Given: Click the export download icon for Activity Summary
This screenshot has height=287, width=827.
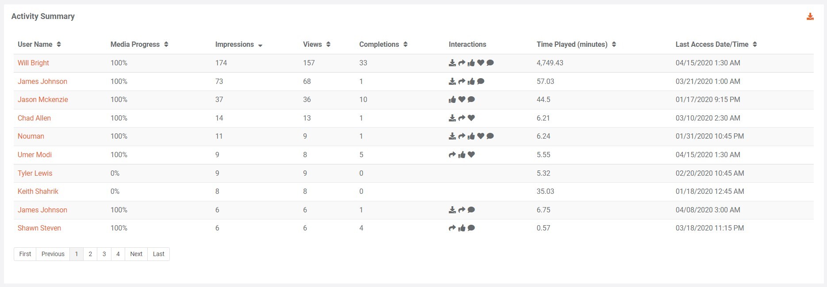Looking at the screenshot, I should (x=810, y=17).
